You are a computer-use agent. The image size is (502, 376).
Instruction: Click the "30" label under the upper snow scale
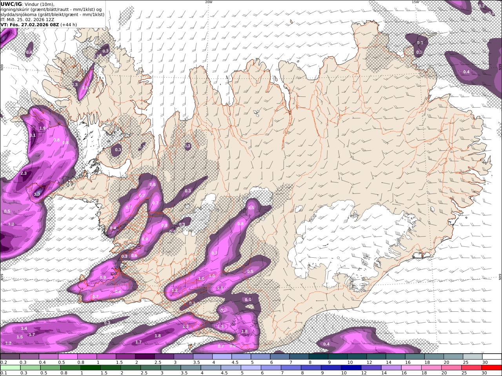485,362
